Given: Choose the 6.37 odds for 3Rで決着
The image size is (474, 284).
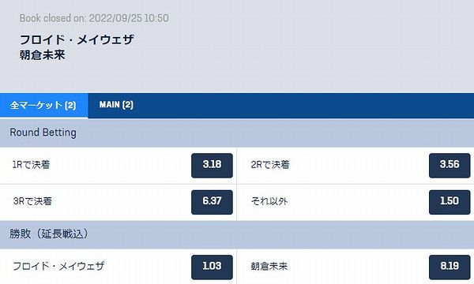Looking at the screenshot, I should click(212, 202).
